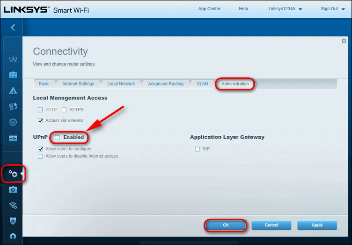This screenshot has height=245, width=352.
Task: Open Connectivity gear settings icon
Action: (13, 174)
